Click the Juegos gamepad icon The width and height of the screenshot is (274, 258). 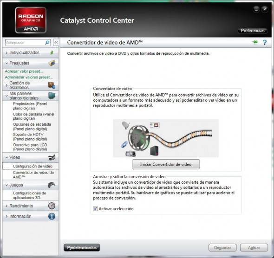click(52, 185)
